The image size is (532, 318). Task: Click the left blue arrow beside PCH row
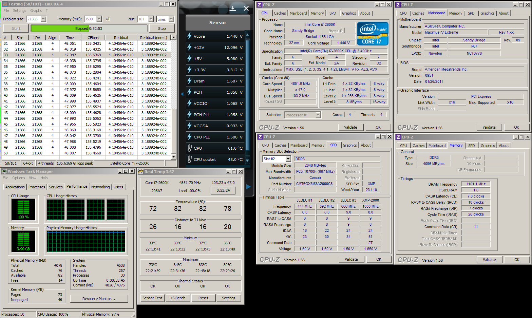coord(182,94)
